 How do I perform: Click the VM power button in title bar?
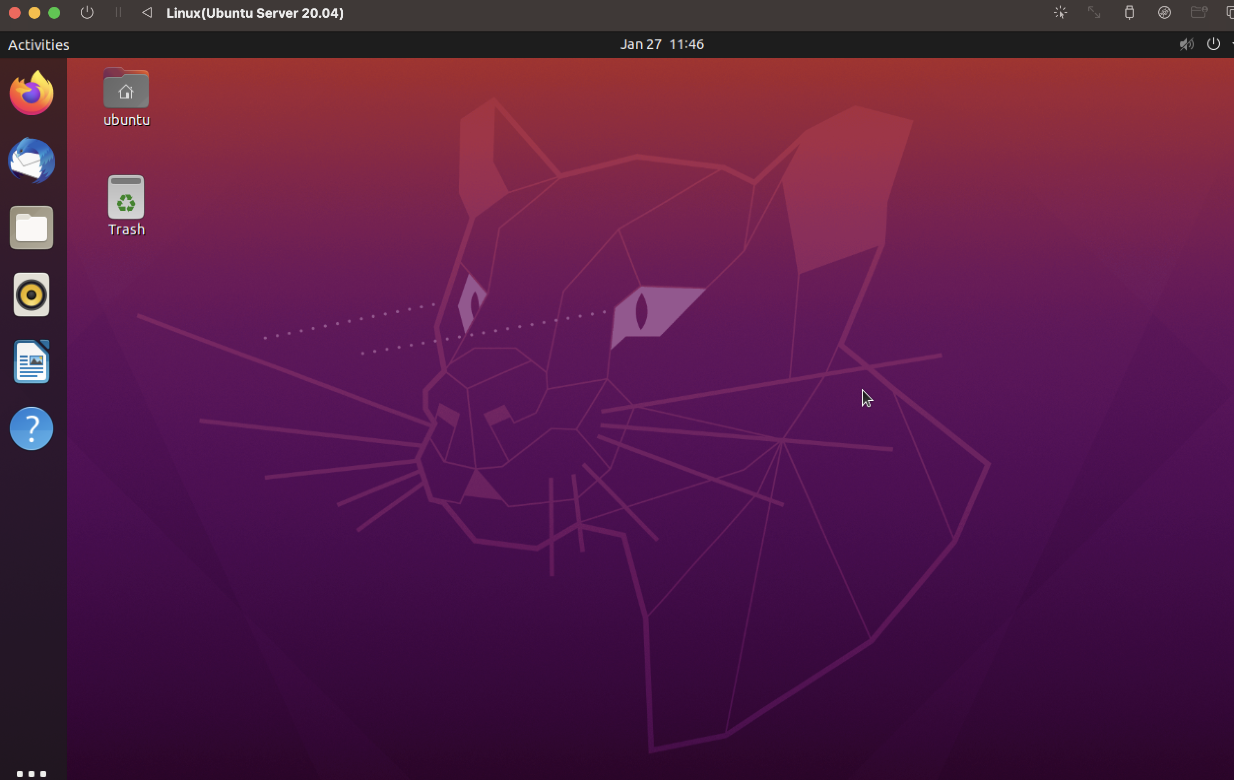(87, 13)
